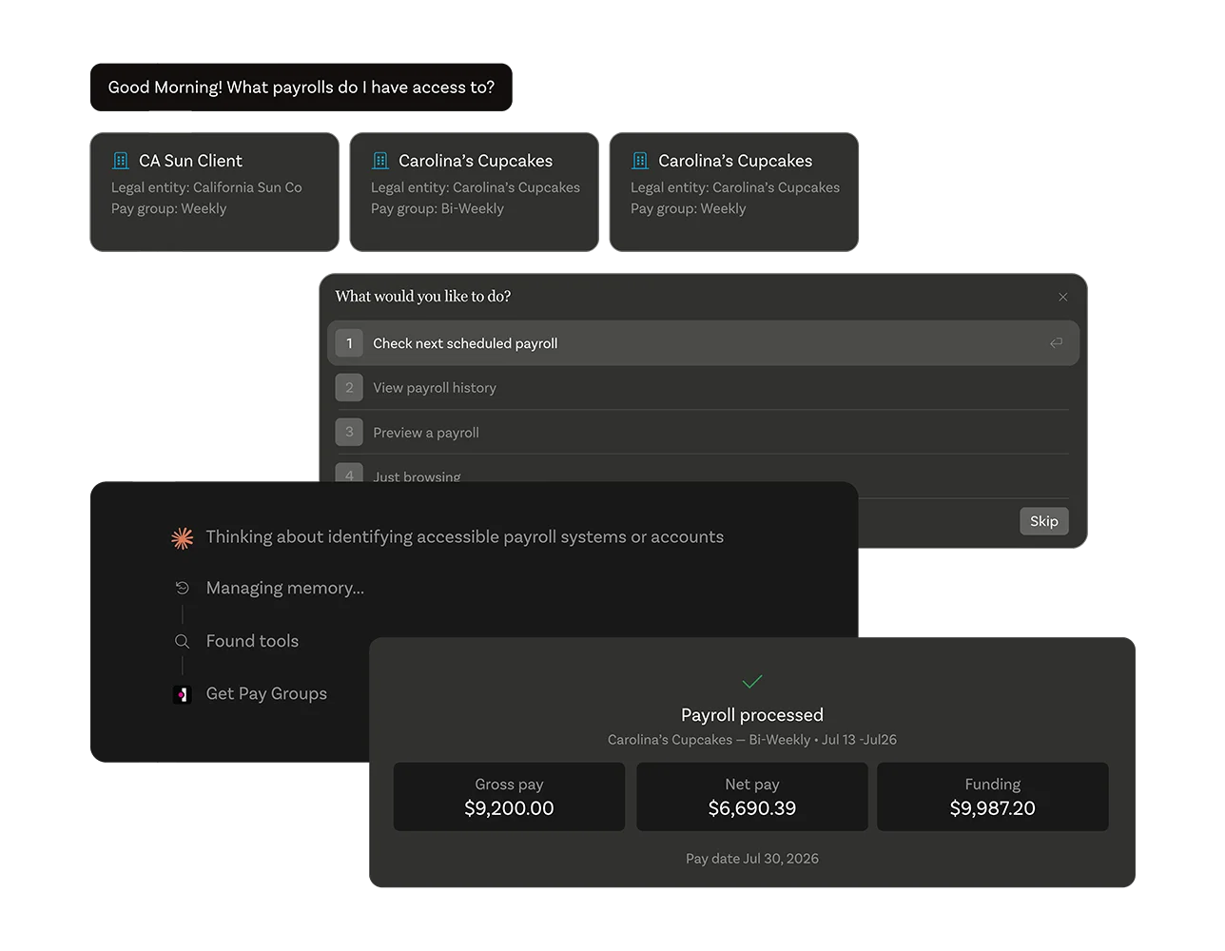Screen dimensions: 1225x951
Task: Open the CA Sun Client payroll card
Action: 215,192
